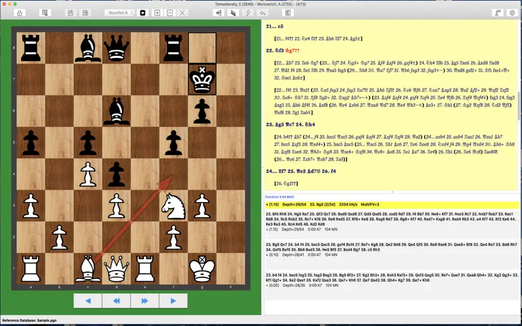
Task: Select the white knight on f3
Action: 173,206
